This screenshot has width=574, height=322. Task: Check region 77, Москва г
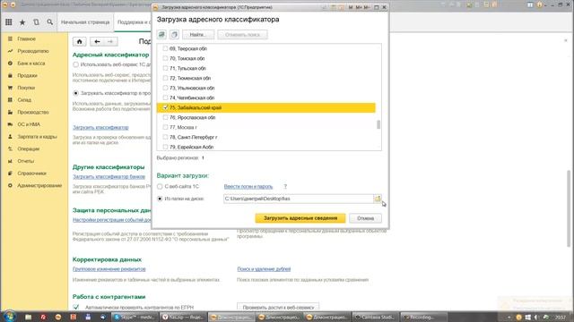coord(165,127)
